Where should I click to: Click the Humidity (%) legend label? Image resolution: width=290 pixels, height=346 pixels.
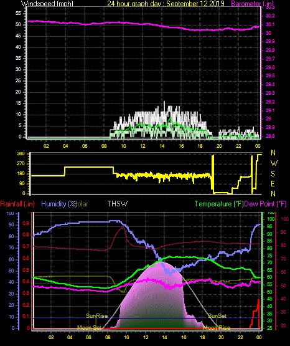click(58, 204)
